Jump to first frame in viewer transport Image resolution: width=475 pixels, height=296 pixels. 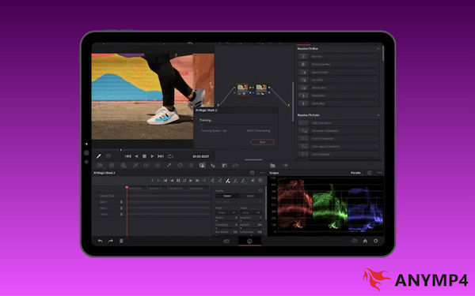(x=128, y=156)
